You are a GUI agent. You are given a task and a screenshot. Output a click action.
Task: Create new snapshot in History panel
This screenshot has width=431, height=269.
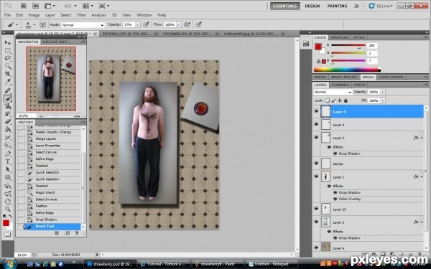click(67, 232)
